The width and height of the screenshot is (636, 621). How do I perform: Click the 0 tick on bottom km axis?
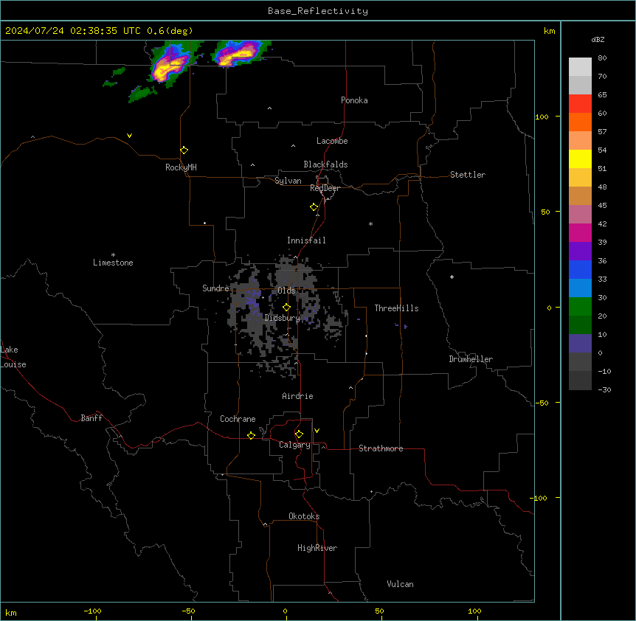(285, 611)
